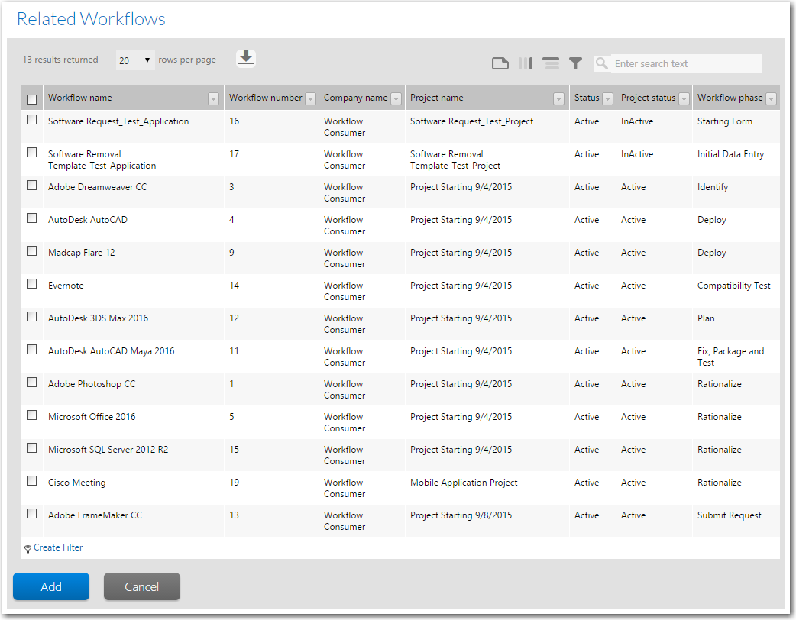Viewport: 796px width, 620px height.
Task: Click the Adobe Dreamweaver CC workflow name
Action: [x=98, y=187]
